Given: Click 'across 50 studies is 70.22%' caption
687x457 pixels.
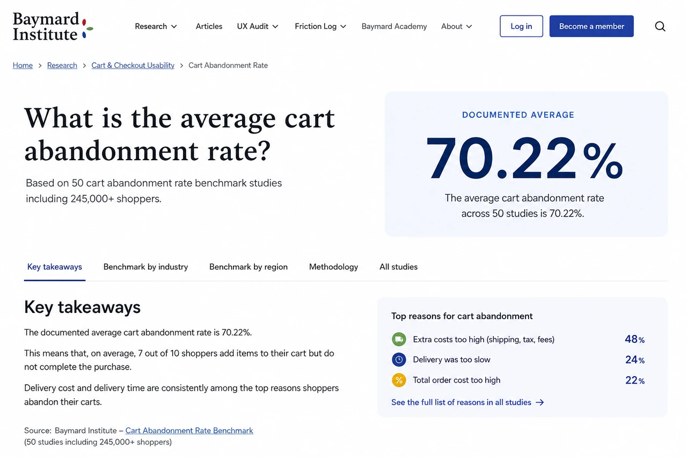Looking at the screenshot, I should pyautogui.click(x=522, y=213).
